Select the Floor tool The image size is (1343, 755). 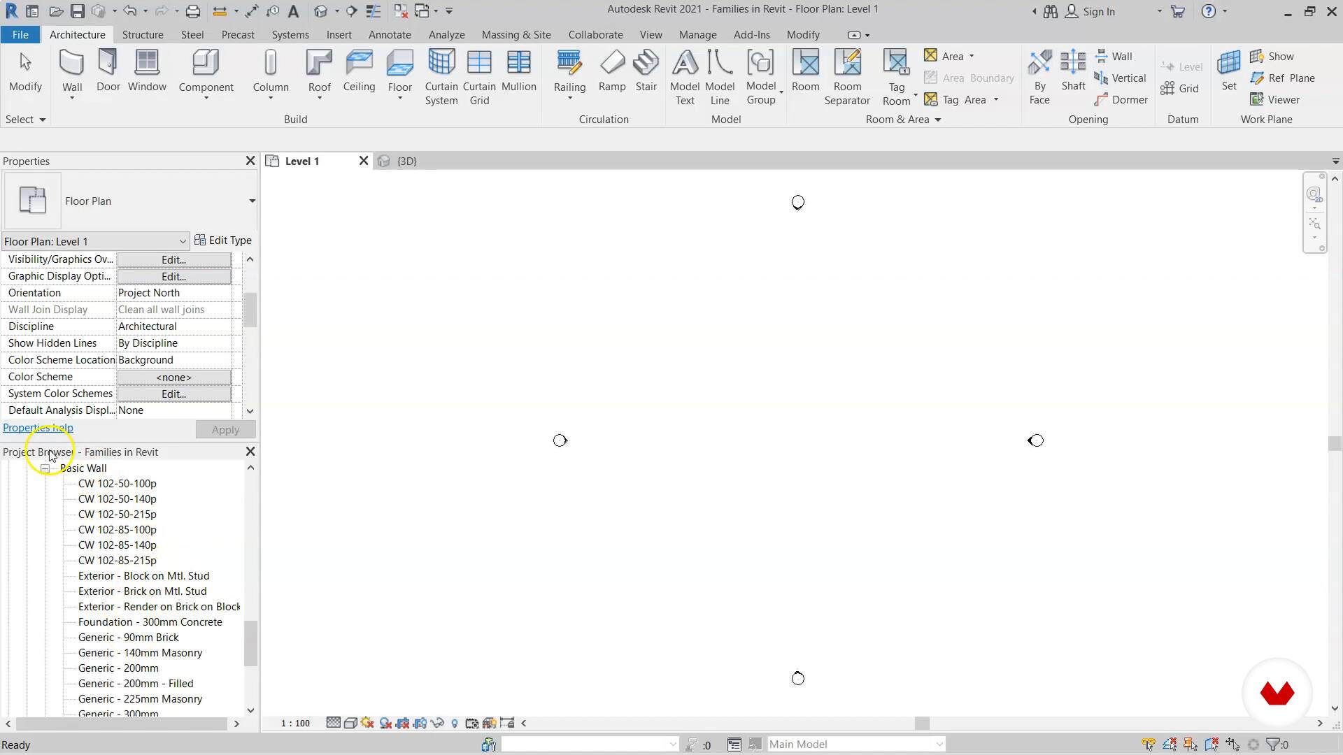399,72
